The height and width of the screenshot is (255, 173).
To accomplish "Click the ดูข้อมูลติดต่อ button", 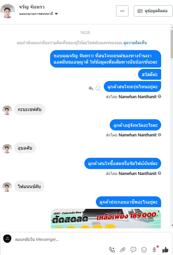I will coord(153,11).
